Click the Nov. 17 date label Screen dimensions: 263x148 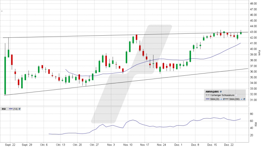(145, 145)
